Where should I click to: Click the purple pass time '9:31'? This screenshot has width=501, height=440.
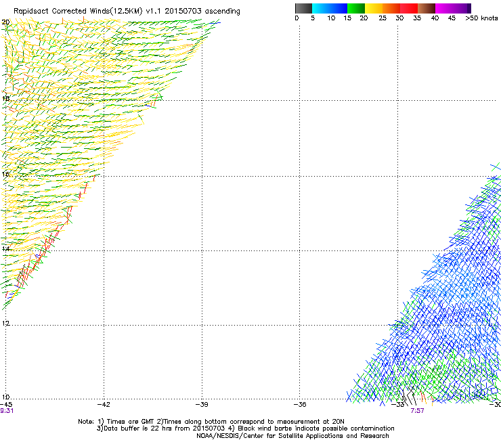pyautogui.click(x=7, y=411)
